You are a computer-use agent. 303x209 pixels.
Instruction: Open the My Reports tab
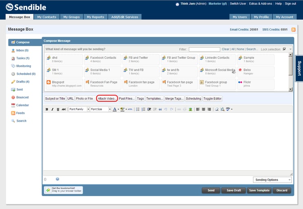[x=95, y=17]
